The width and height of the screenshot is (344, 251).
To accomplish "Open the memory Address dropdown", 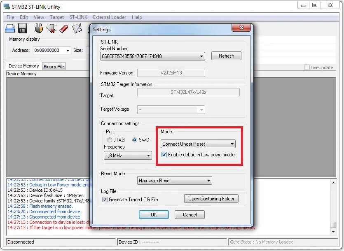I will click(x=68, y=51).
